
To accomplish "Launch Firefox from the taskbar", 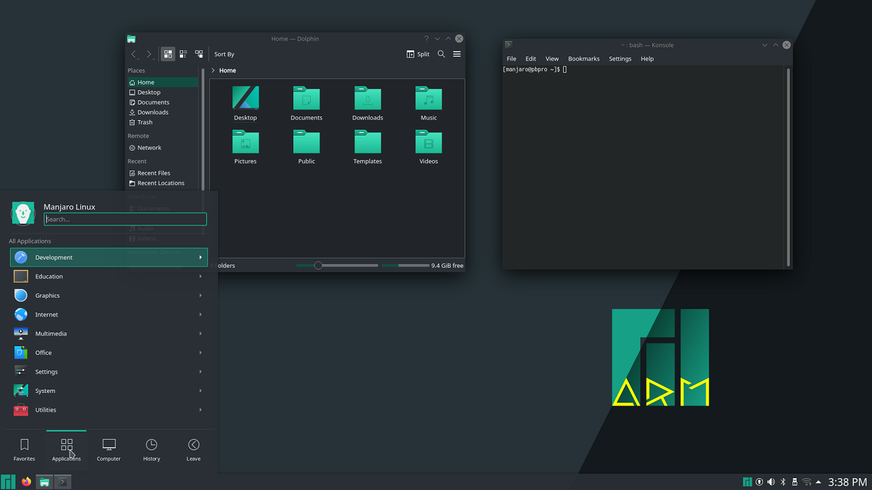I will 26,481.
